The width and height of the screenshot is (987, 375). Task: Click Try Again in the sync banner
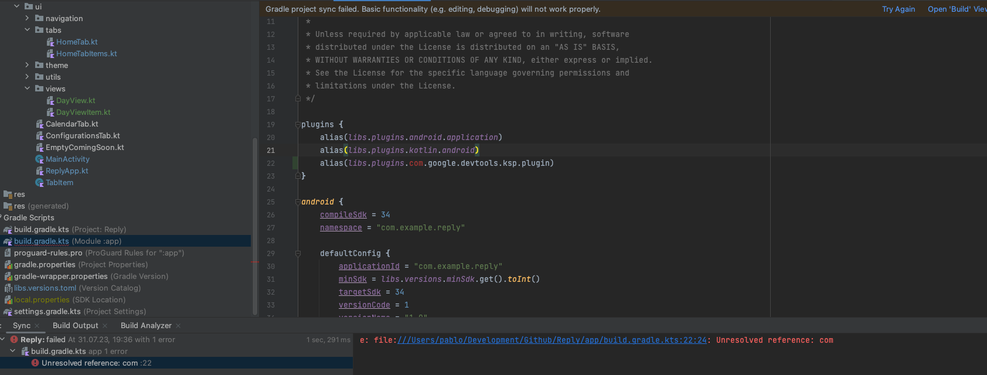click(898, 9)
